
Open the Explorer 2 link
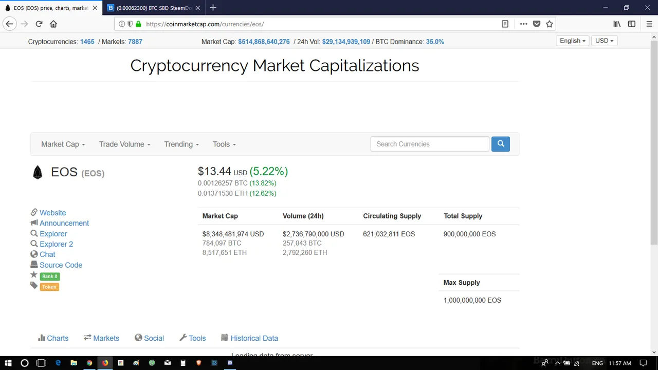pyautogui.click(x=56, y=244)
